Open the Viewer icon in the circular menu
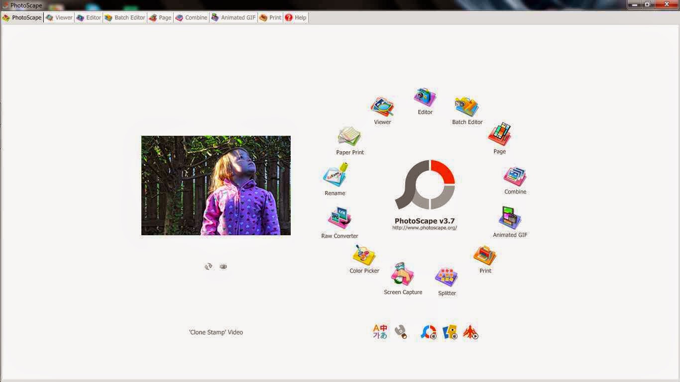The image size is (680, 382). [382, 106]
